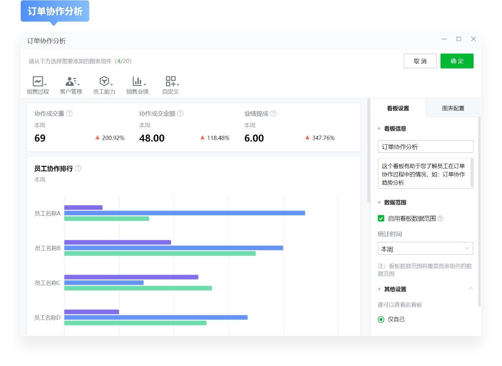The width and height of the screenshot is (502, 366).
Task: Click the help icon for 协作成交金额
Action: coord(180,113)
